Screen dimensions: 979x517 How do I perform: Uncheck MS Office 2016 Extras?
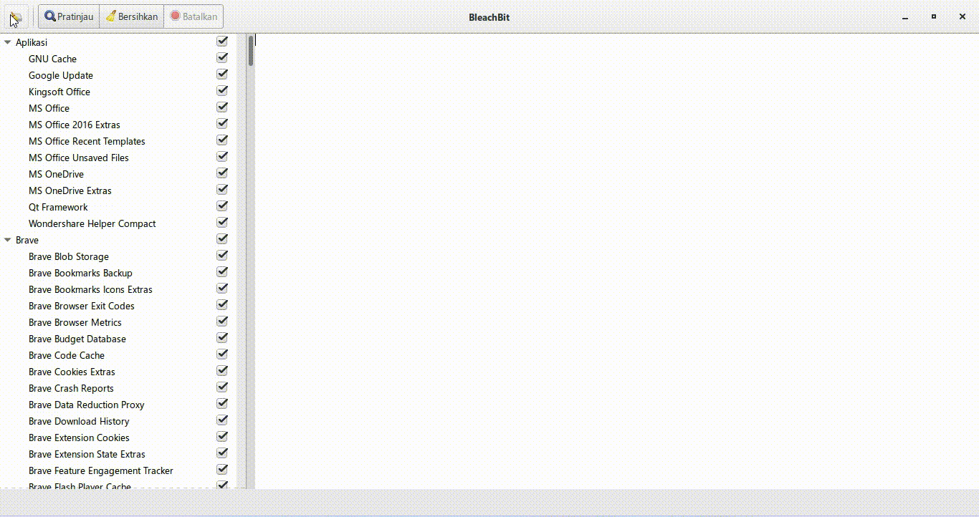(x=222, y=124)
